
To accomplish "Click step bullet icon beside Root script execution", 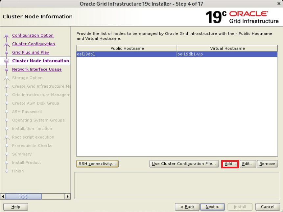I will pos(7,138).
